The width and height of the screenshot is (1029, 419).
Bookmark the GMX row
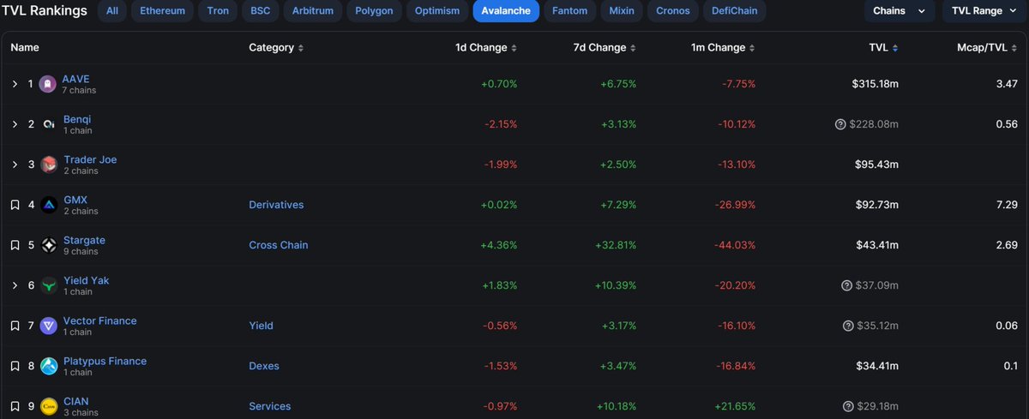[15, 205]
